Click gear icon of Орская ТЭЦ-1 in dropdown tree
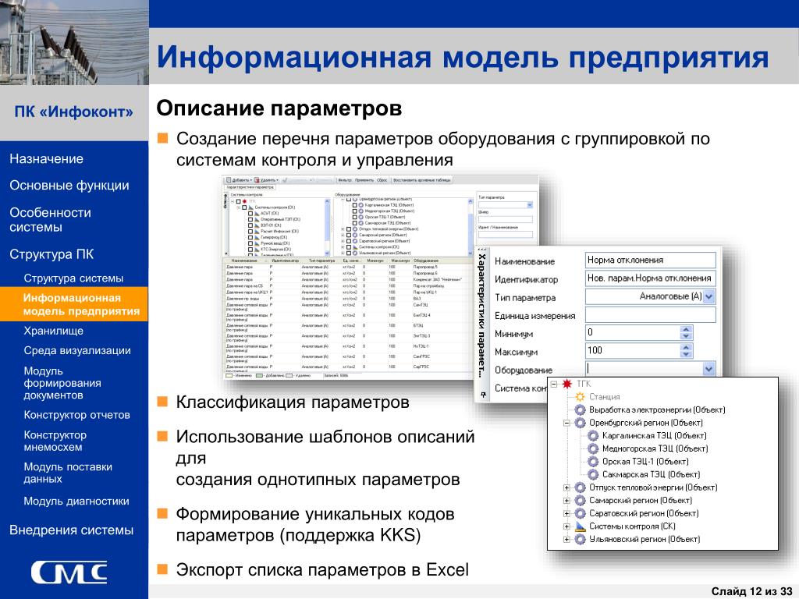Image resolution: width=799 pixels, height=599 pixels. [x=593, y=462]
